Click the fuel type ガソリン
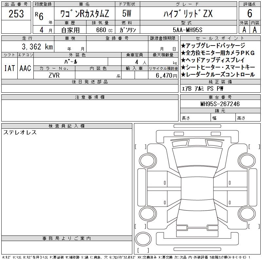 (x=127, y=30)
